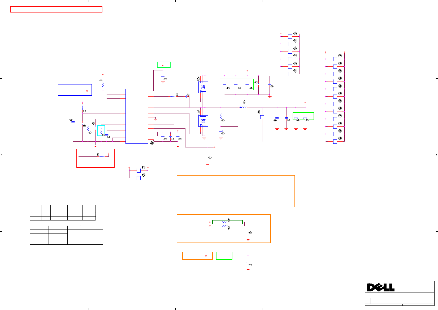
Task: Click the large blue controller IC block
Action: 137,116
